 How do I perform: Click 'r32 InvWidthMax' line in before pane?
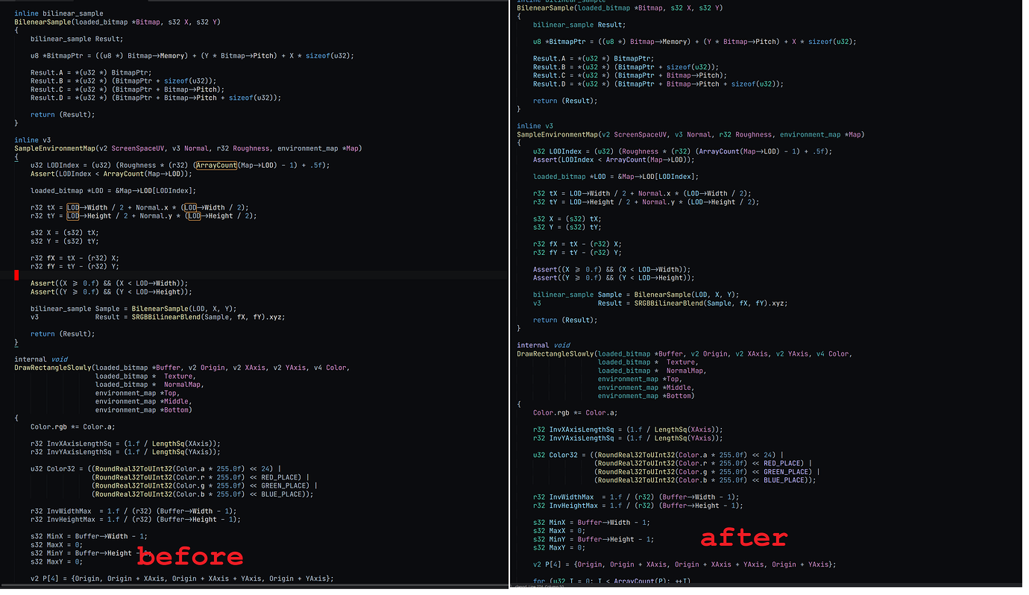point(133,511)
